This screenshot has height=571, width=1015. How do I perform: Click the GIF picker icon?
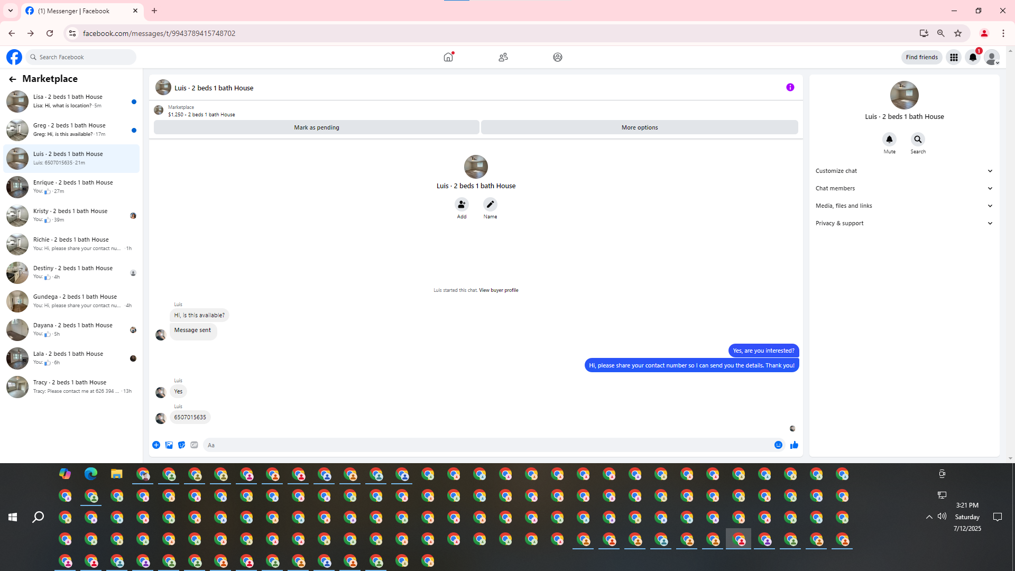[x=194, y=445]
